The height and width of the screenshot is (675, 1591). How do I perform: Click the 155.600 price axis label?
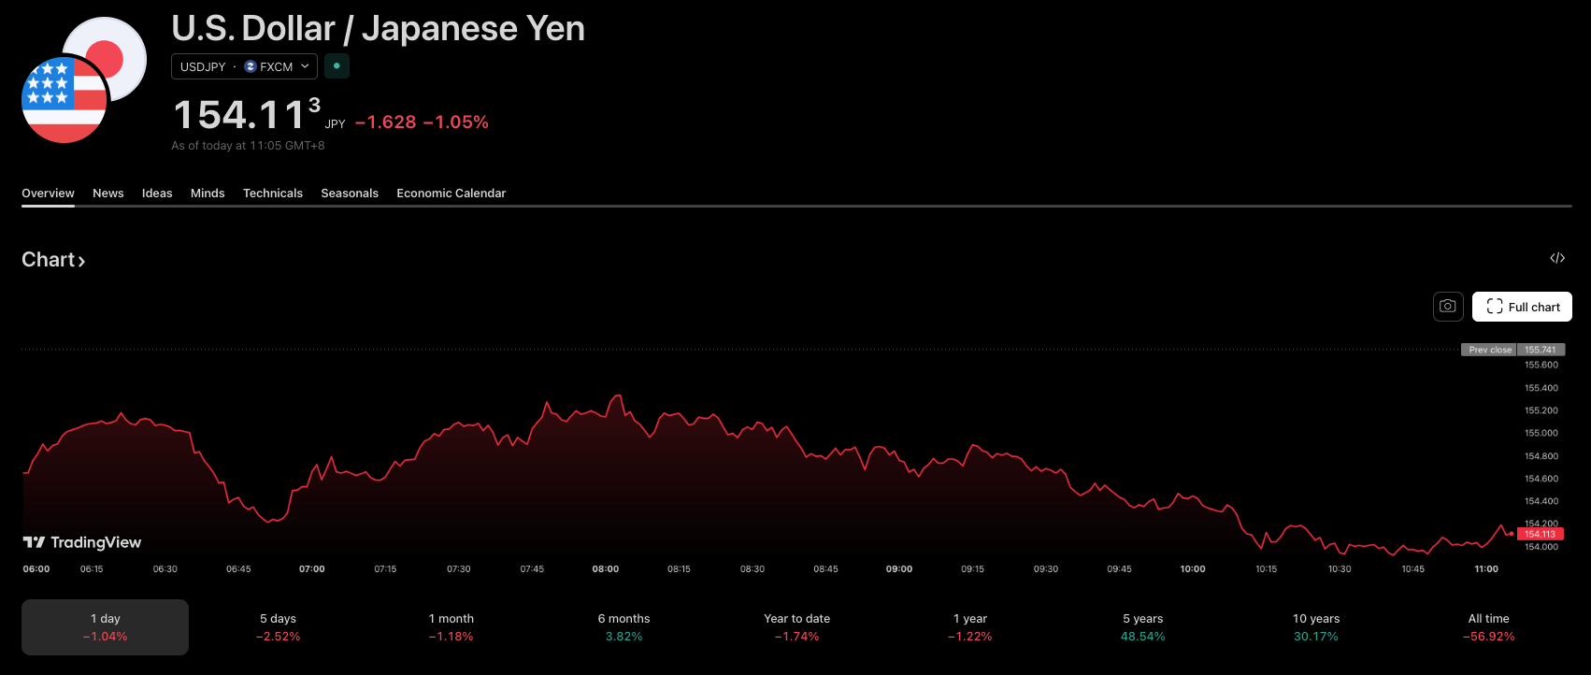1541,366
